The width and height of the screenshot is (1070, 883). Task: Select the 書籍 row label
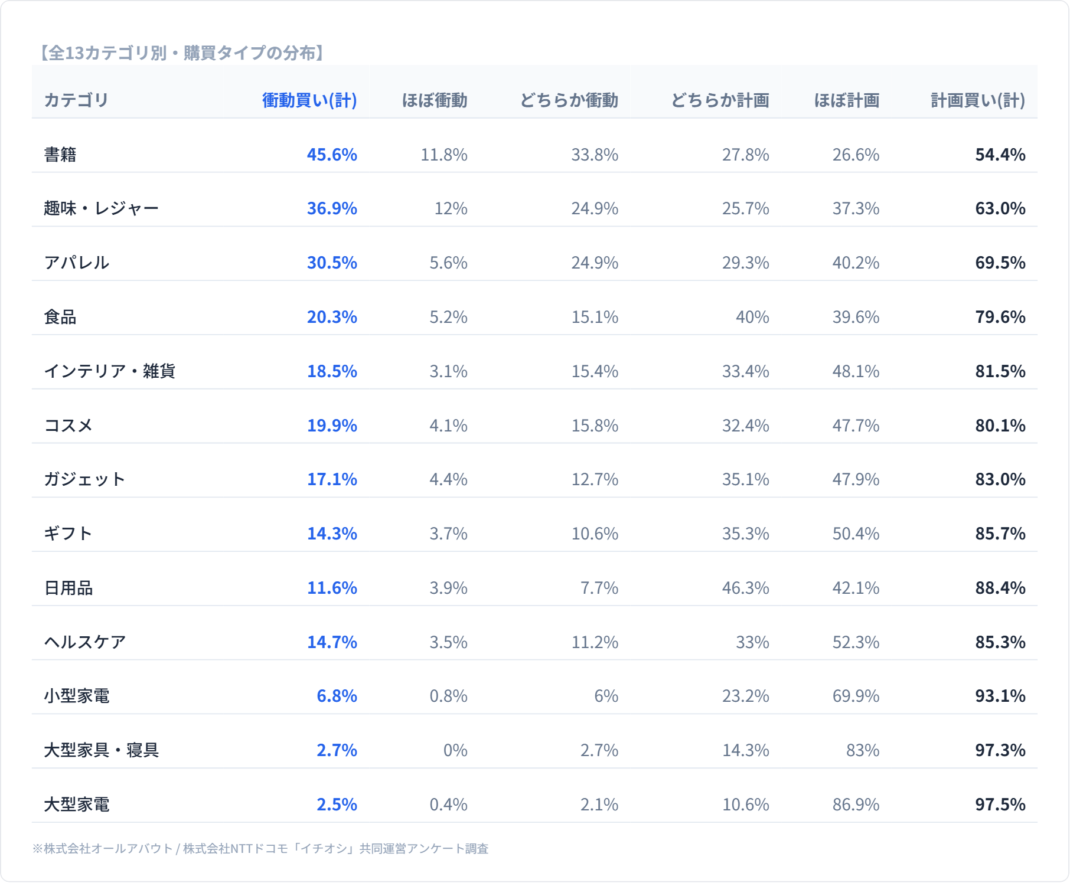[60, 155]
